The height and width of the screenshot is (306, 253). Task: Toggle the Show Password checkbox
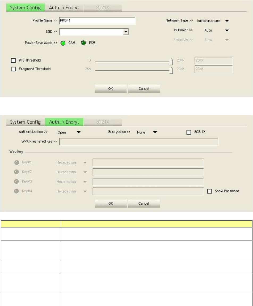click(209, 191)
